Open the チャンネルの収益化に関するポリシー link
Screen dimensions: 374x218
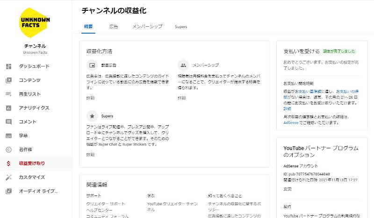pyautogui.click(x=235, y=207)
